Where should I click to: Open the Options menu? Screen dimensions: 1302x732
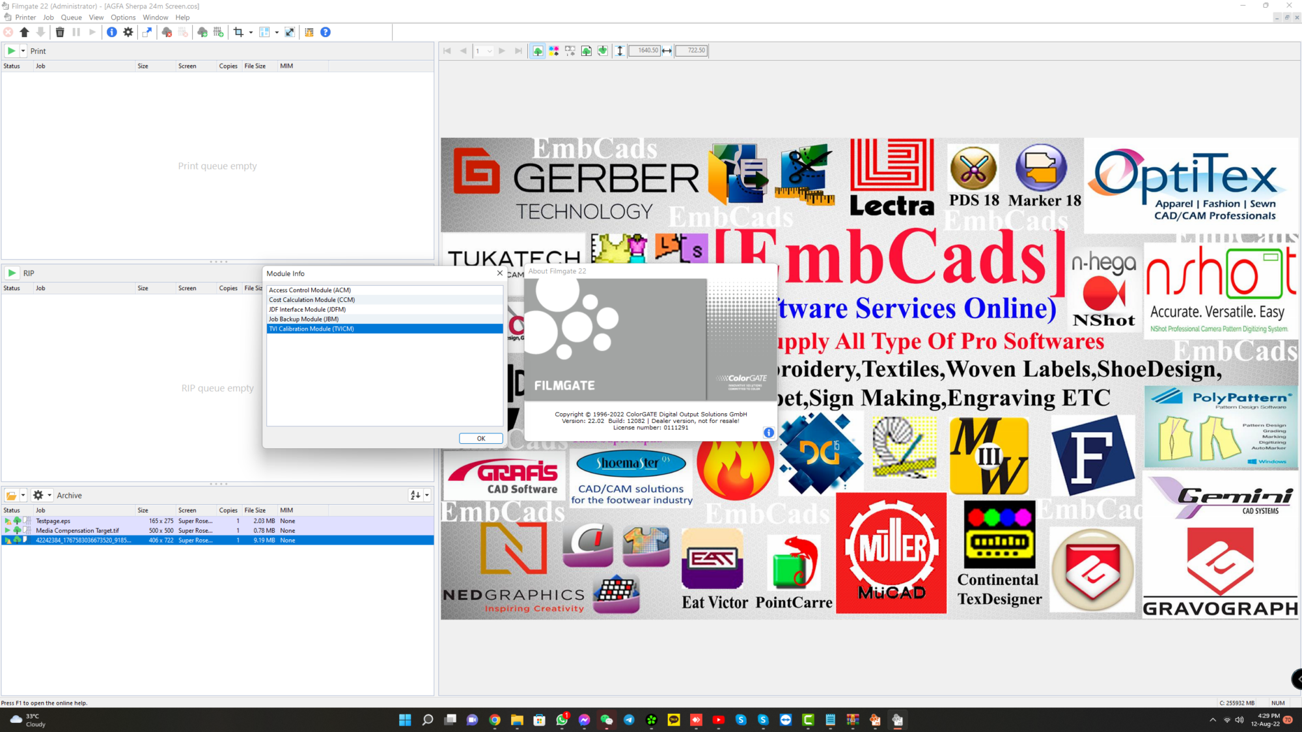(123, 18)
